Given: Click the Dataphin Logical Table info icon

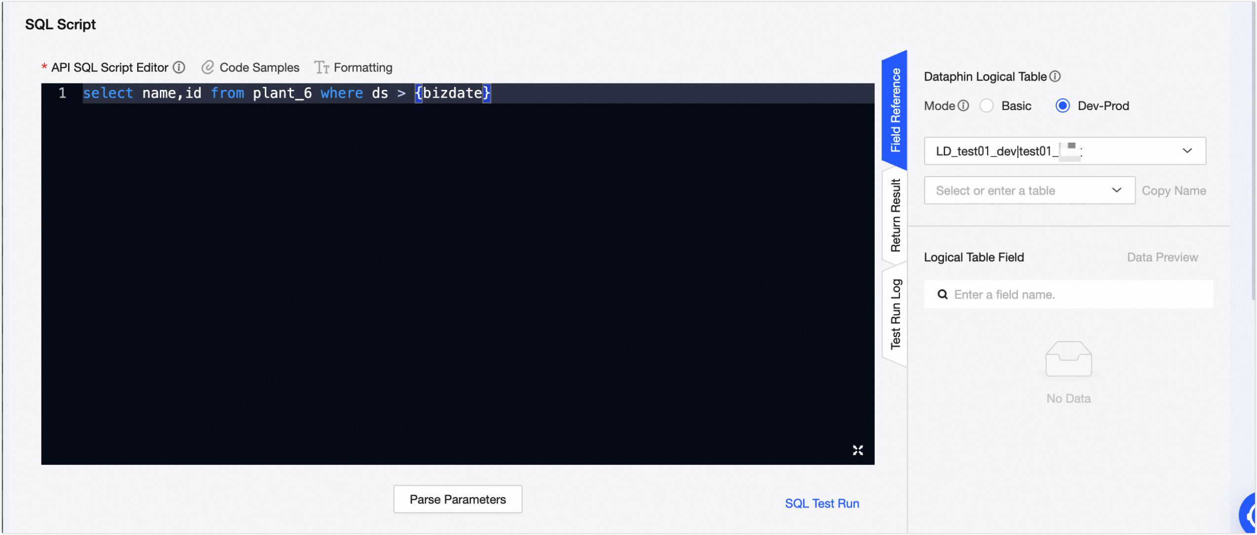Looking at the screenshot, I should 1055,76.
